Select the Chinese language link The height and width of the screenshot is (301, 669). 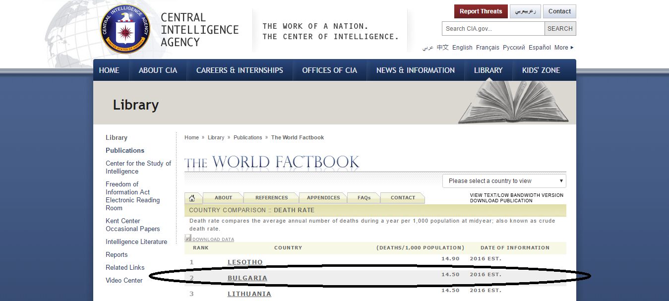[442, 48]
